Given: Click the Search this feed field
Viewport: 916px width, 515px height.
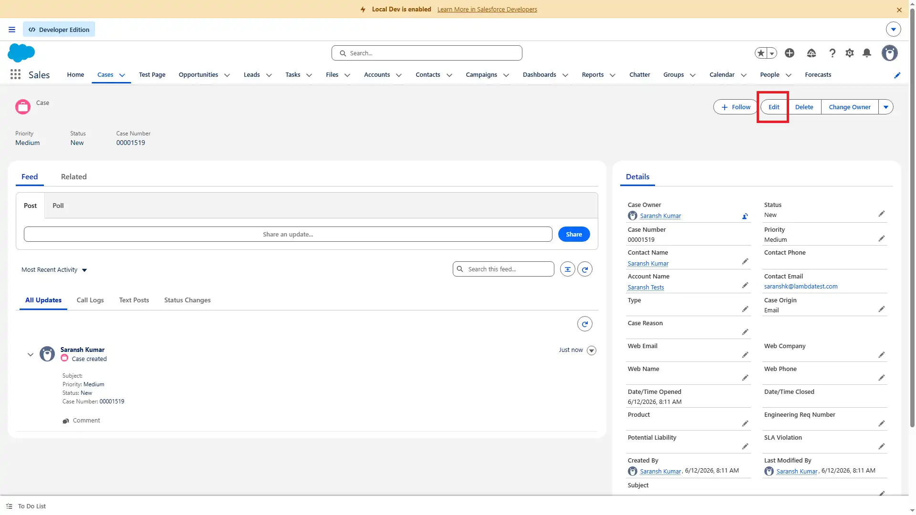Looking at the screenshot, I should (x=503, y=269).
